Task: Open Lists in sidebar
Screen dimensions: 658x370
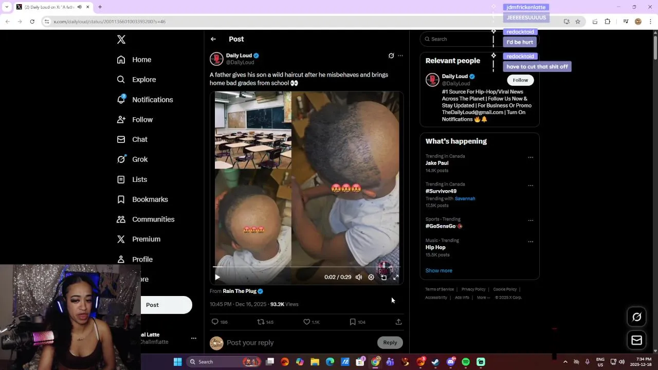Action: (132, 179)
